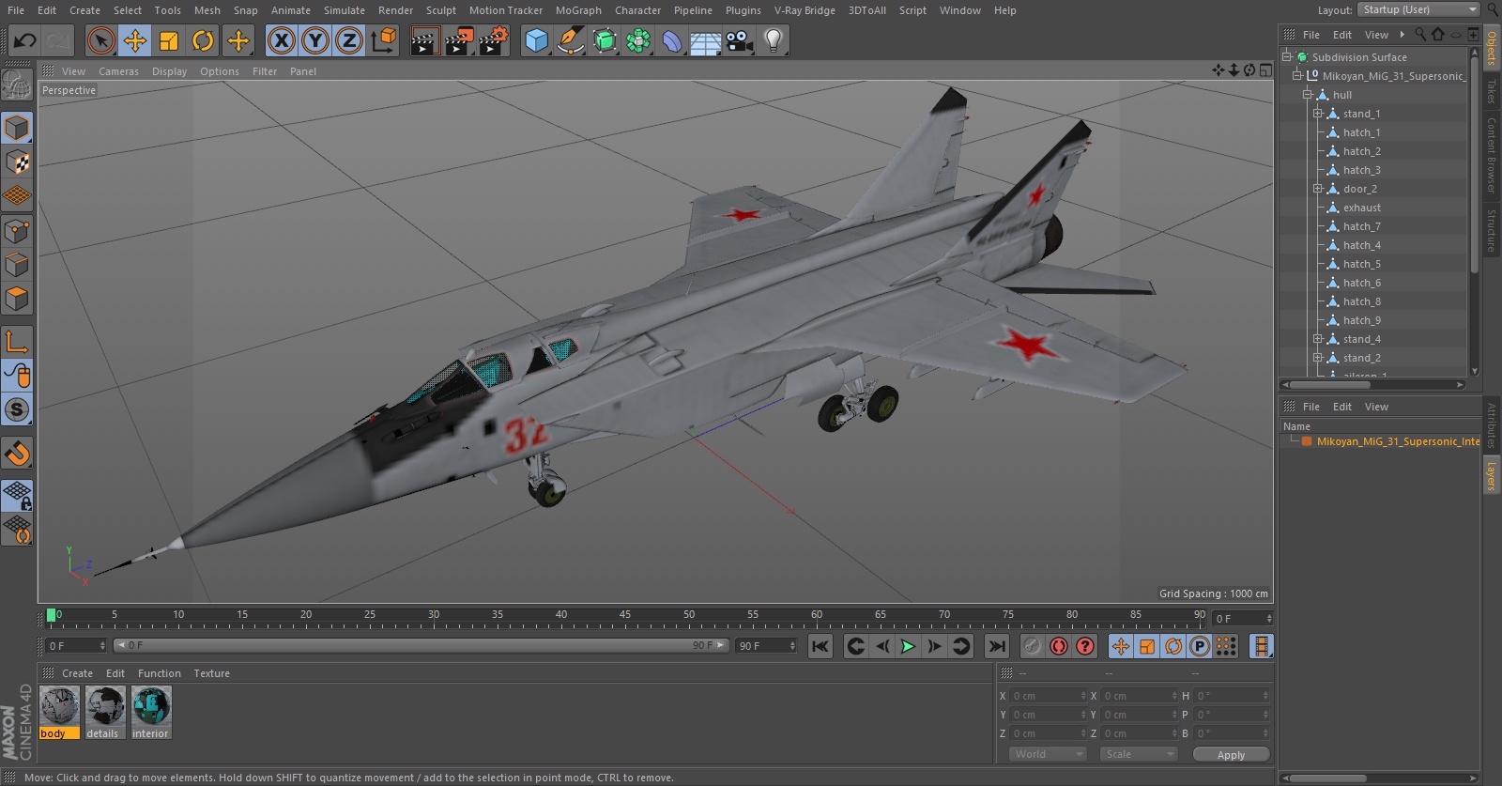Click the Enable Axis L icon
The width and height of the screenshot is (1502, 786).
(17, 342)
